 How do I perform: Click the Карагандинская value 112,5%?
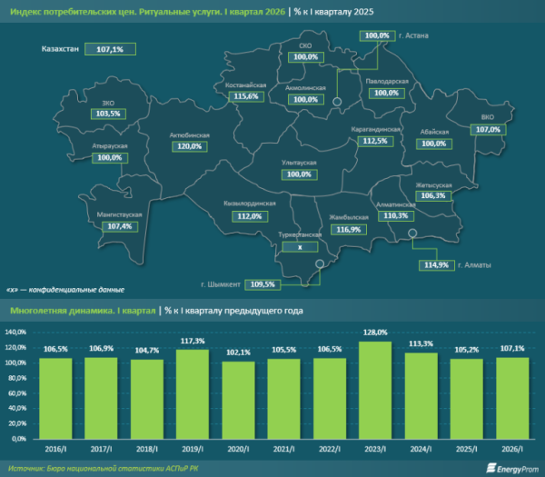coord(375,141)
